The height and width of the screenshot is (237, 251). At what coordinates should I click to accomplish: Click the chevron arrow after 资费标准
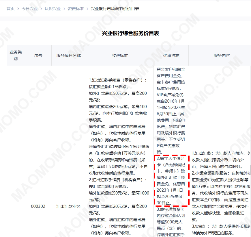coord(87,9)
